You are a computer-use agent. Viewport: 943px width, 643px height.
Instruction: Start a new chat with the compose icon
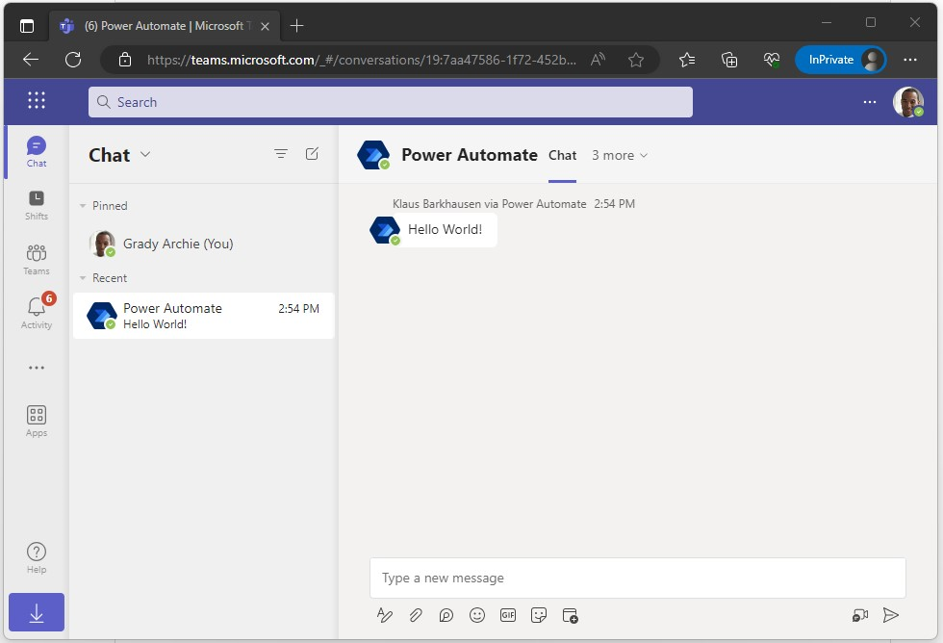pyautogui.click(x=312, y=154)
